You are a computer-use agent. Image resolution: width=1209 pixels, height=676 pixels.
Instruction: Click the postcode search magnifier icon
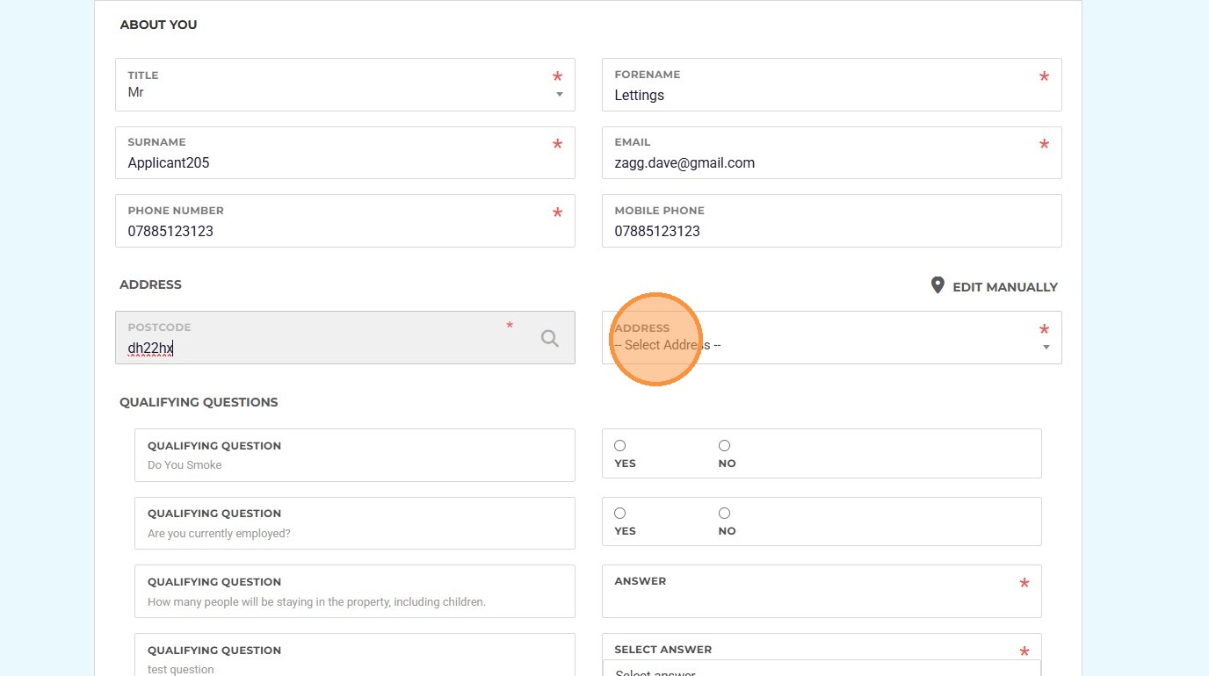pos(550,338)
